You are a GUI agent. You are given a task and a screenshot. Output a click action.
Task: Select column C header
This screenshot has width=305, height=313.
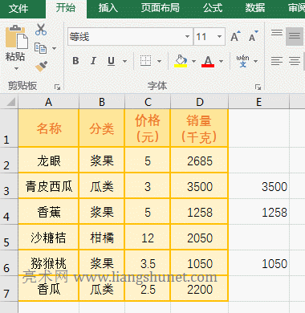coord(148,102)
